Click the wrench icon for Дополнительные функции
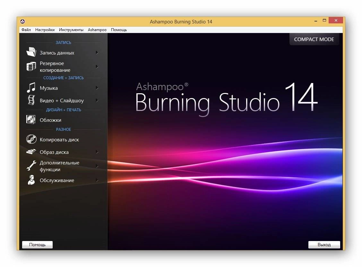Image resolution: width=362 pixels, height=267 pixels. [31, 166]
